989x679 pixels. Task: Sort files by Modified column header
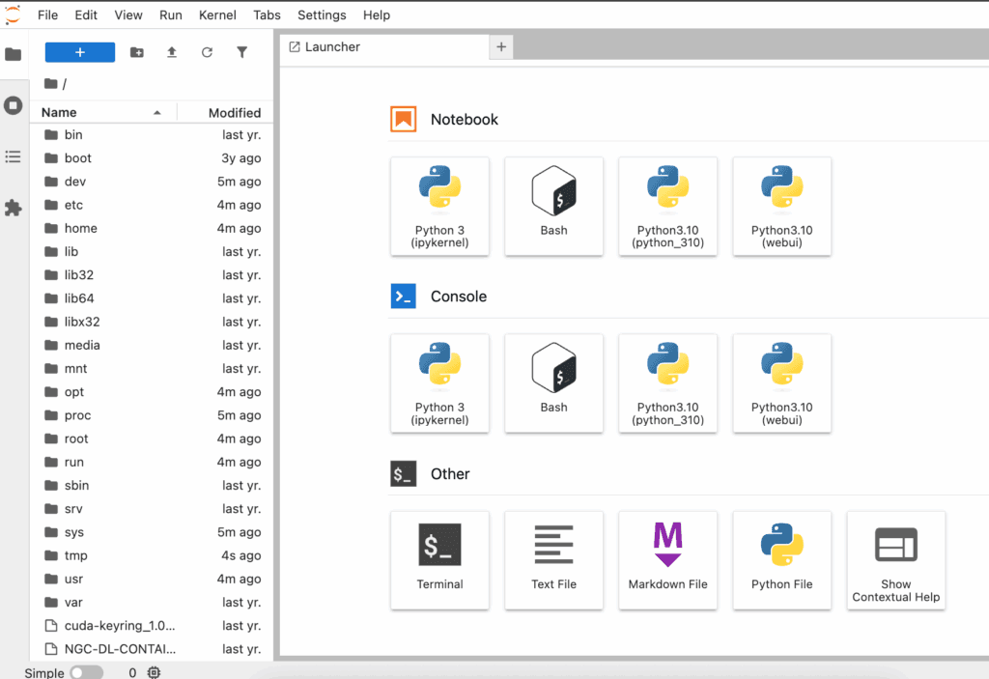tap(234, 113)
